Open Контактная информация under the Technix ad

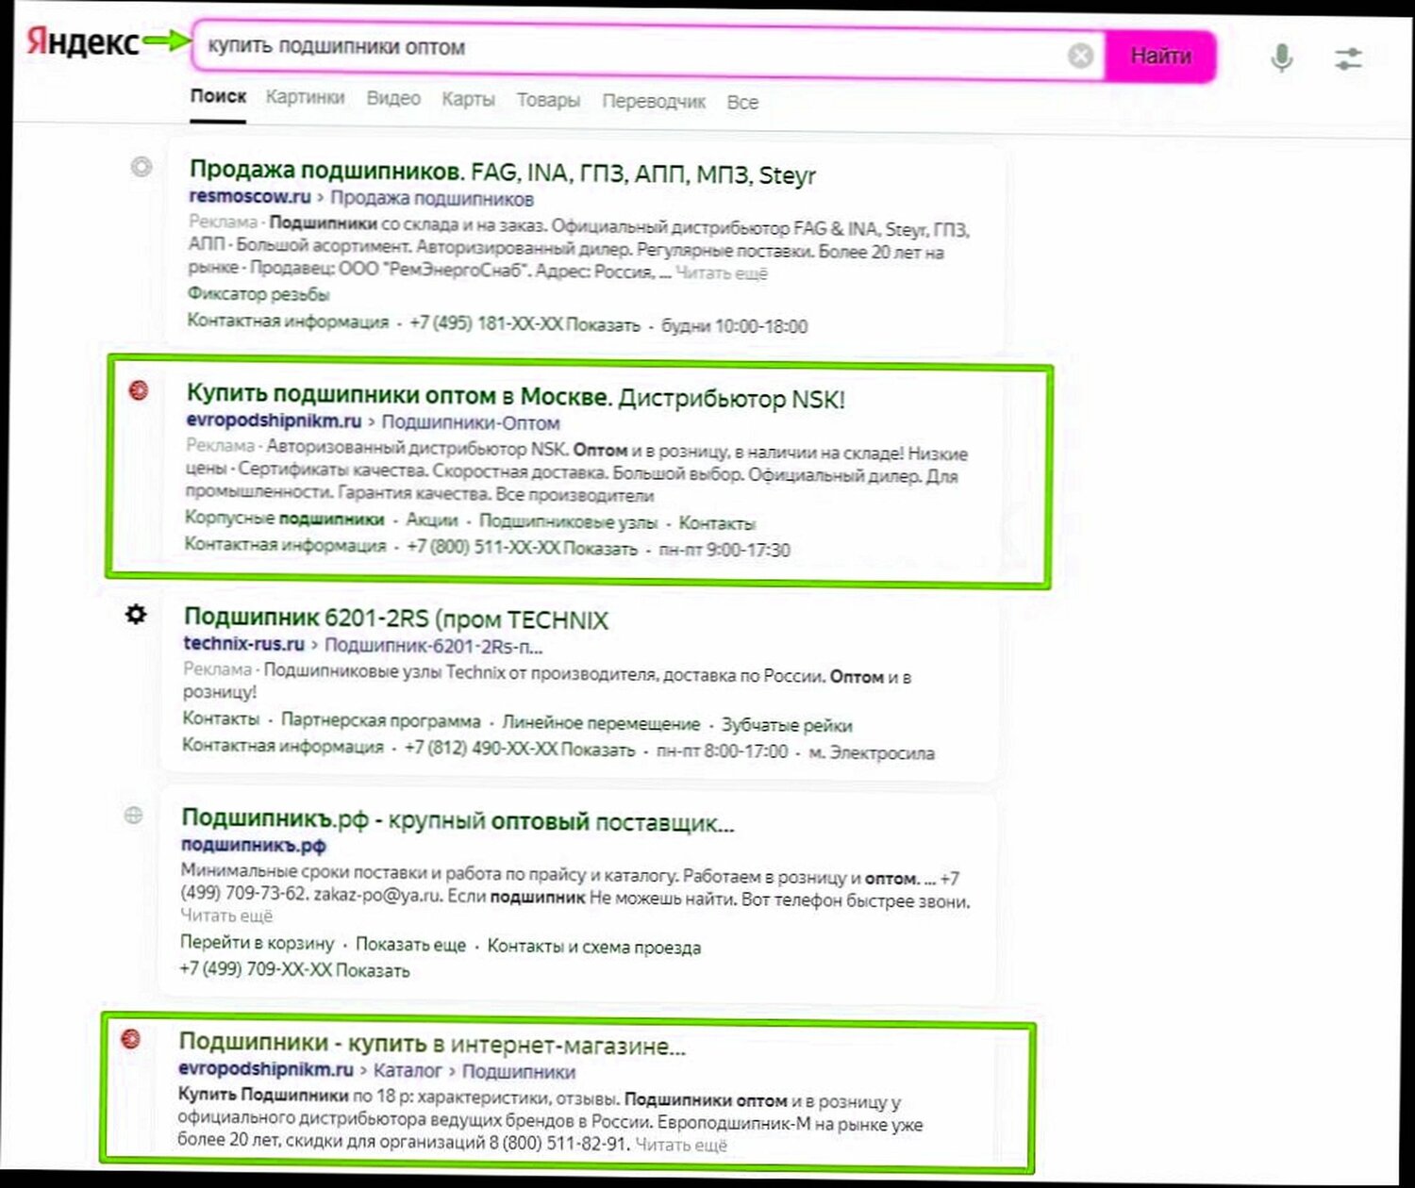(283, 747)
